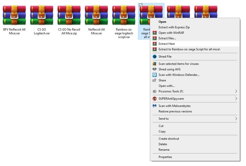Select Rainbow six siege logitech script.rar icon

pyautogui.click(x=124, y=15)
